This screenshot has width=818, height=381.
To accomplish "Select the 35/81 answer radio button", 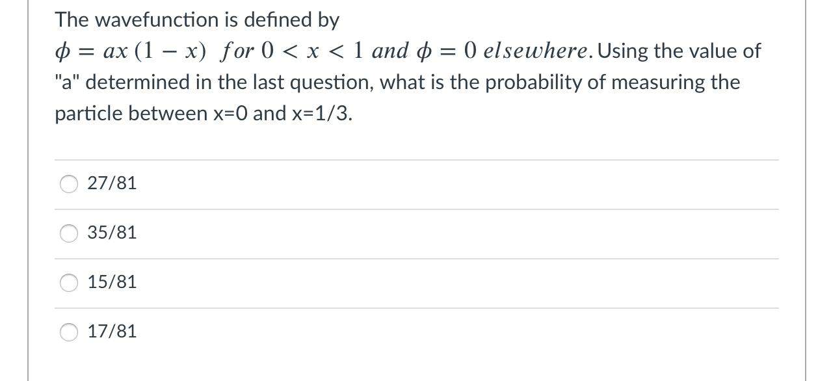I will pyautogui.click(x=69, y=233).
